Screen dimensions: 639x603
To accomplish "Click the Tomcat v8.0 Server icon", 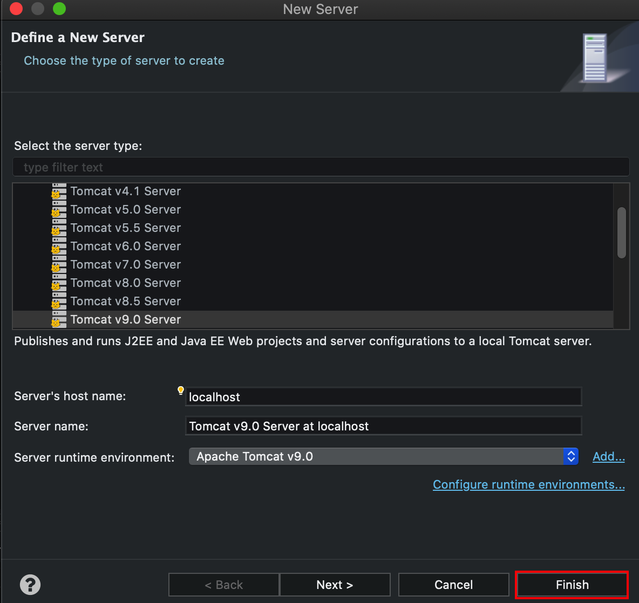I will [x=59, y=283].
